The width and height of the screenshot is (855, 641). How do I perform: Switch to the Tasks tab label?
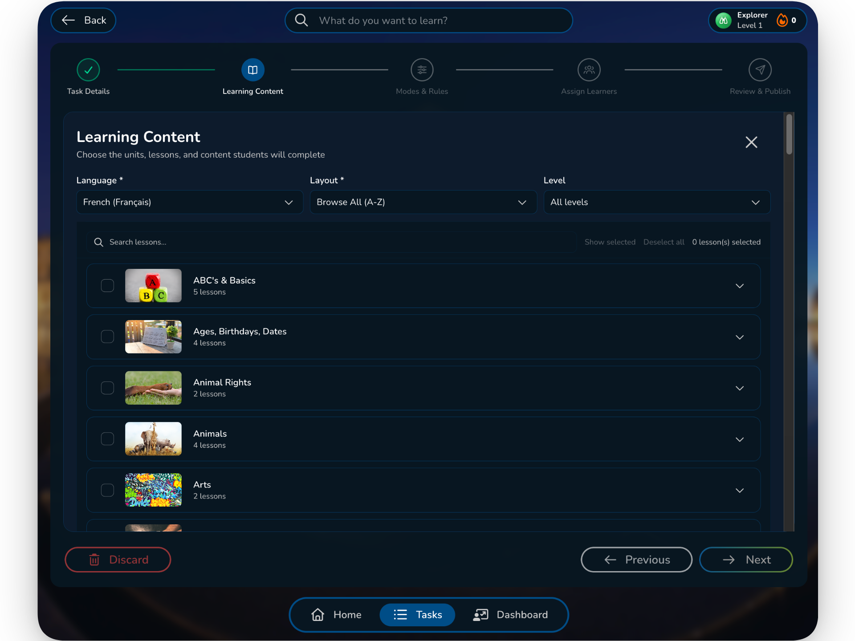coord(429,615)
